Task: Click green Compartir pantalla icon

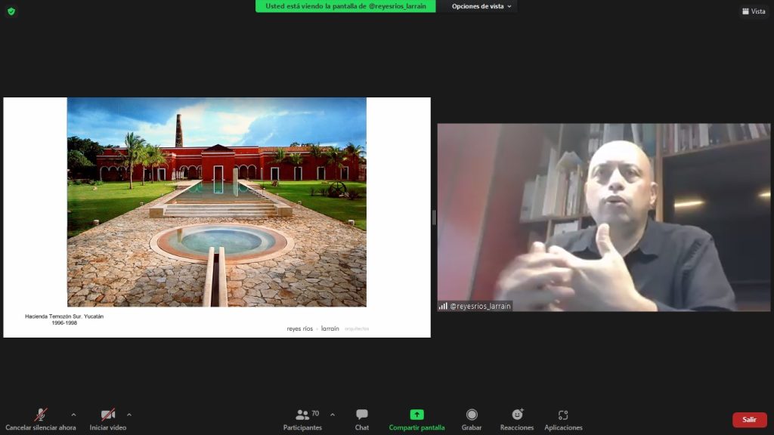Action: (x=416, y=415)
